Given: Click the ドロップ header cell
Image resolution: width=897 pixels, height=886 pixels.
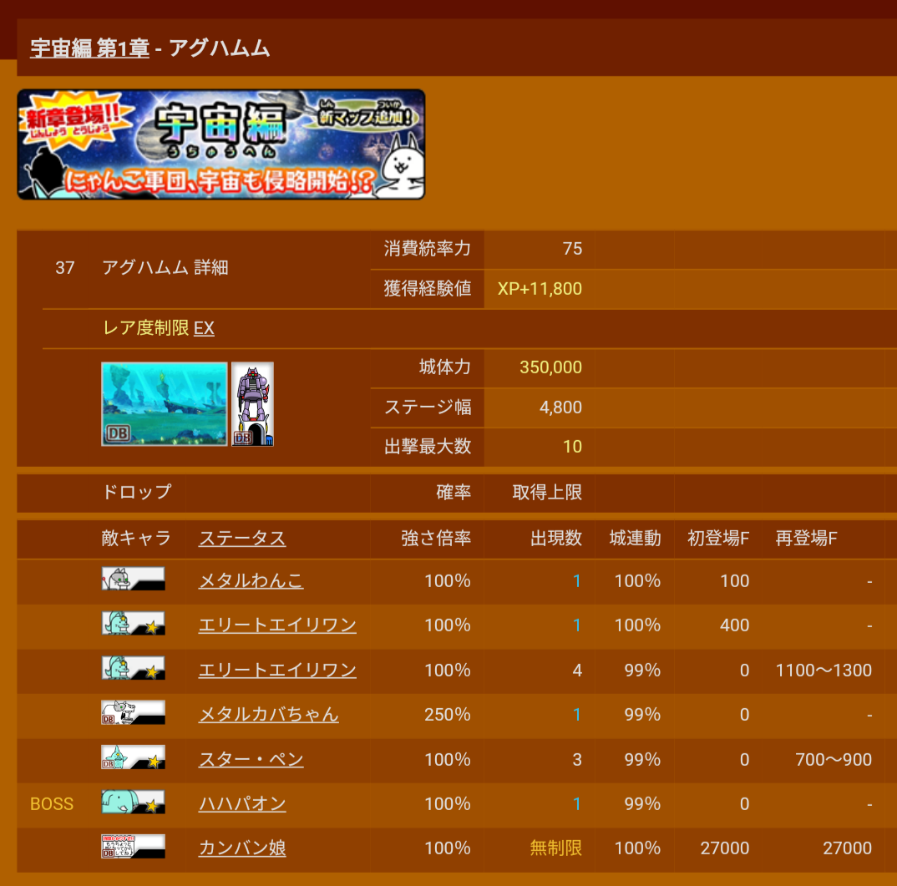Looking at the screenshot, I should tap(136, 492).
